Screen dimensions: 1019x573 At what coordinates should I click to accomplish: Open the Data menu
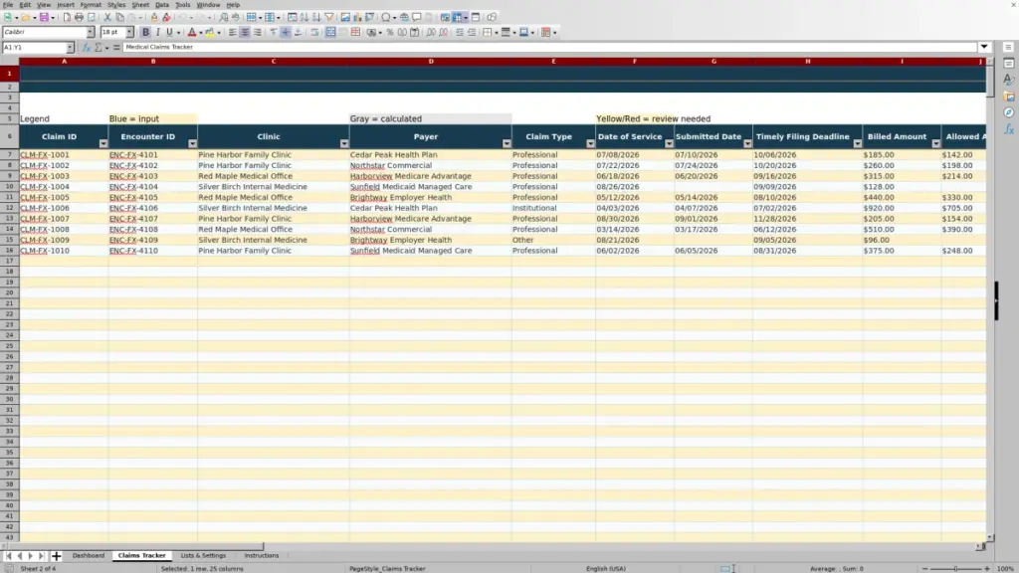click(x=162, y=5)
